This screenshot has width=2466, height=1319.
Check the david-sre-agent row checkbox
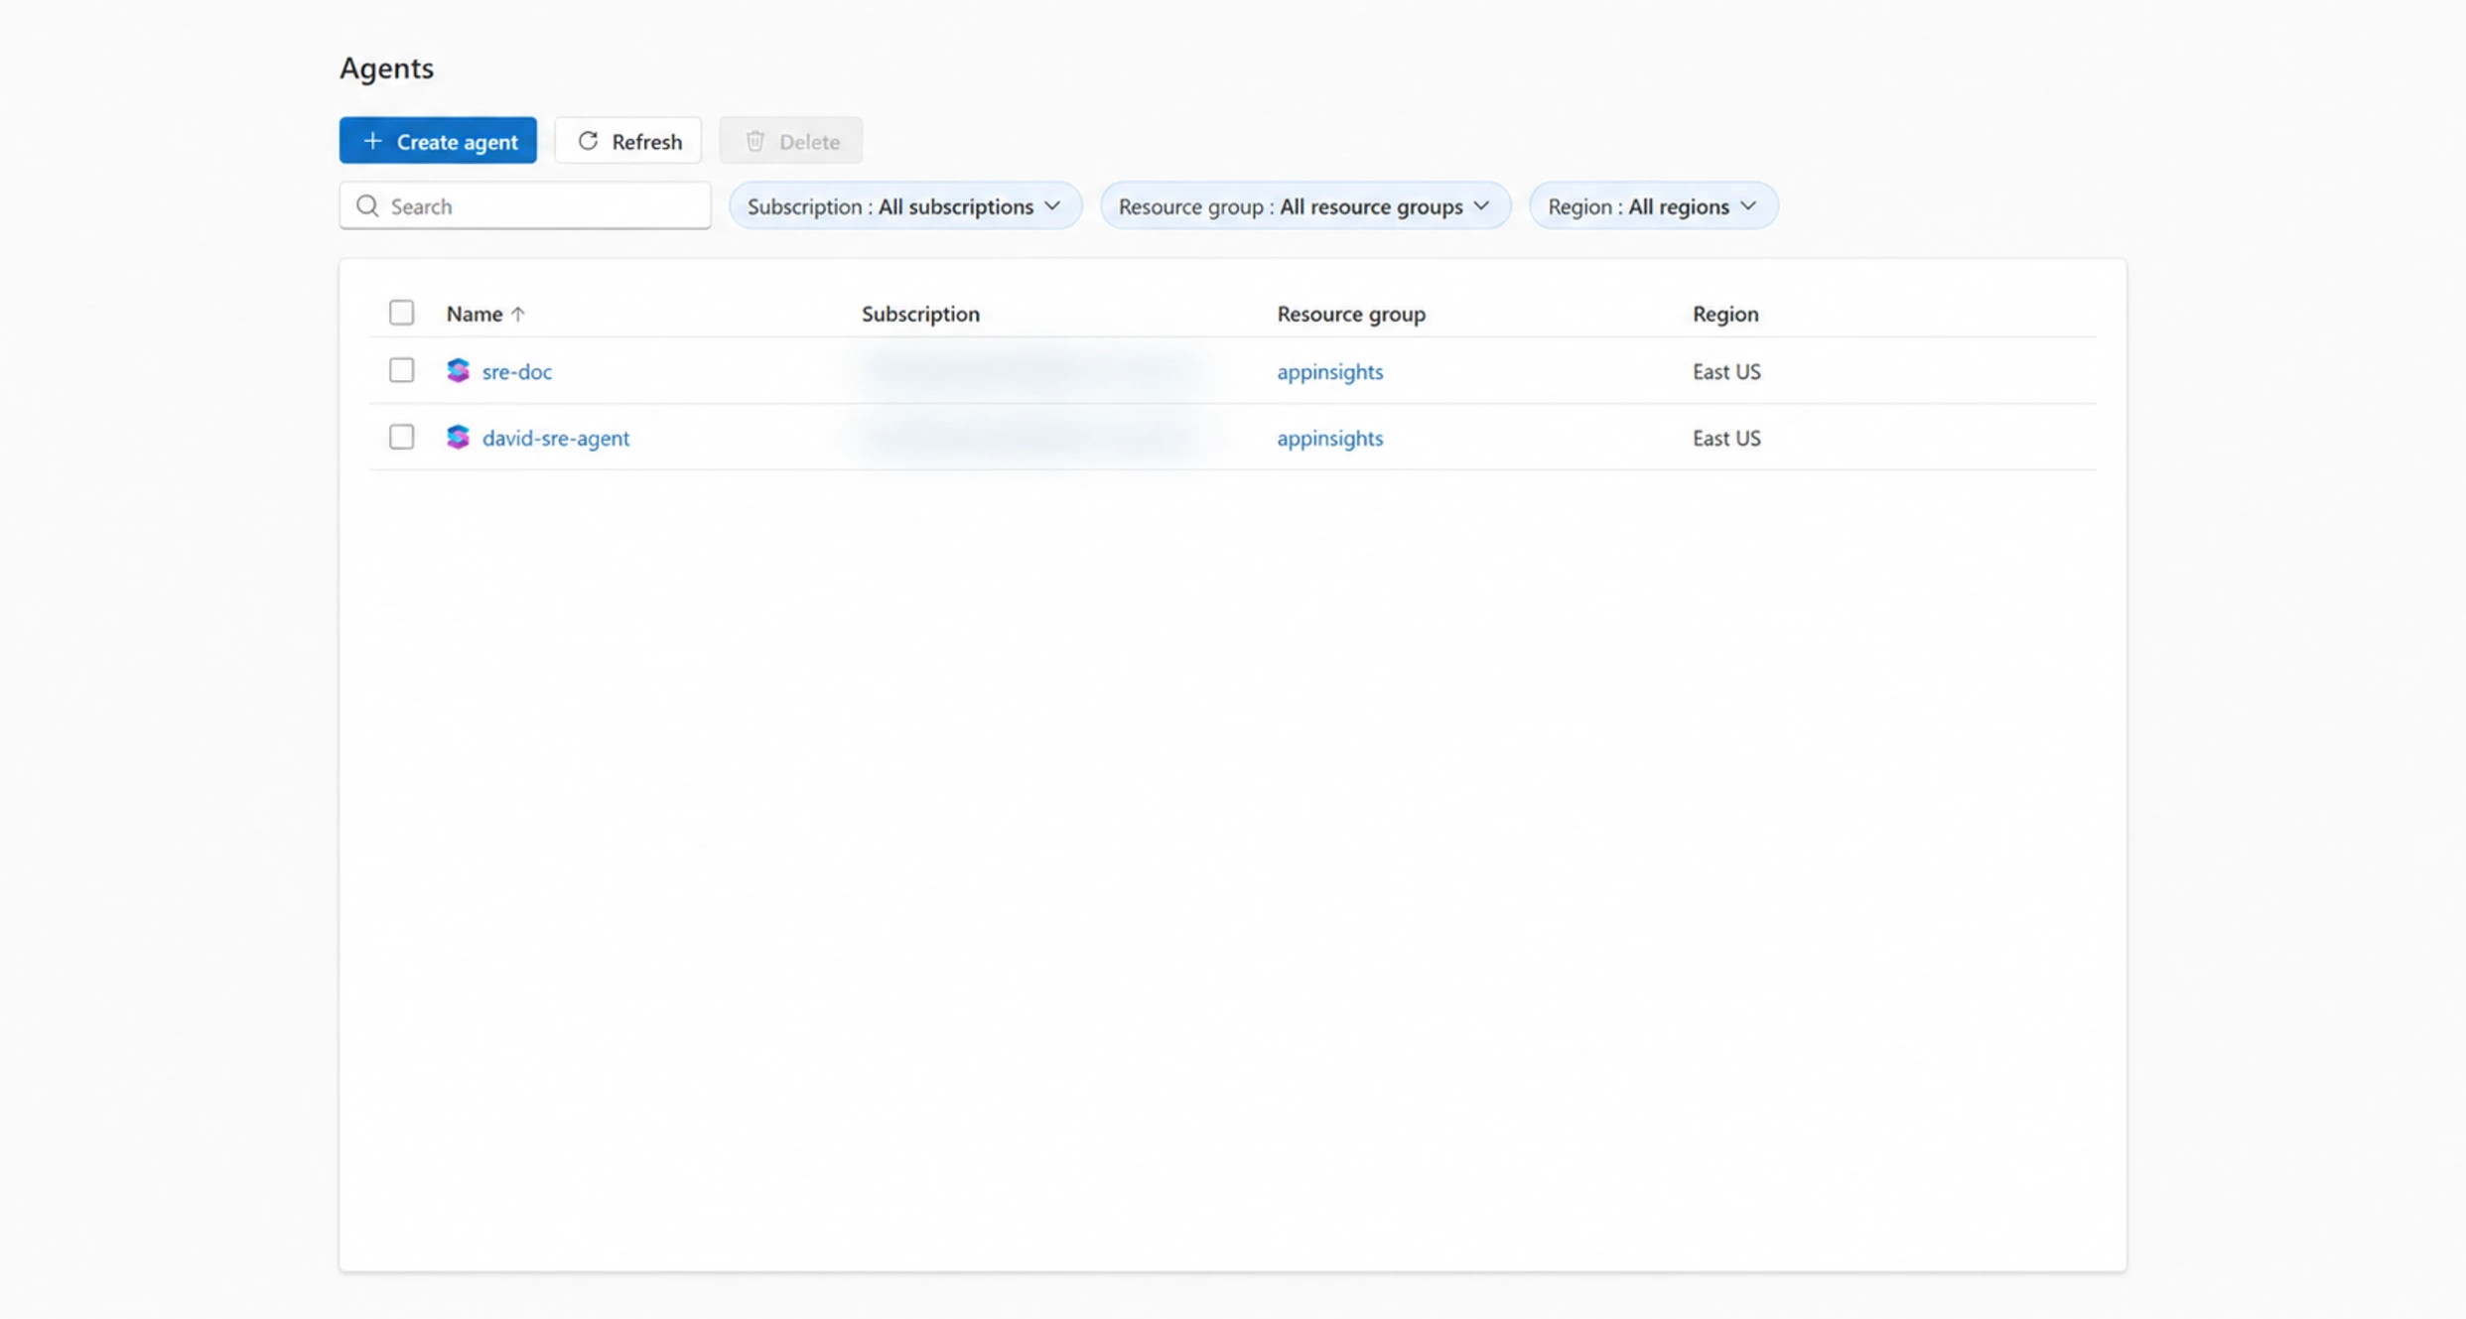coord(401,437)
